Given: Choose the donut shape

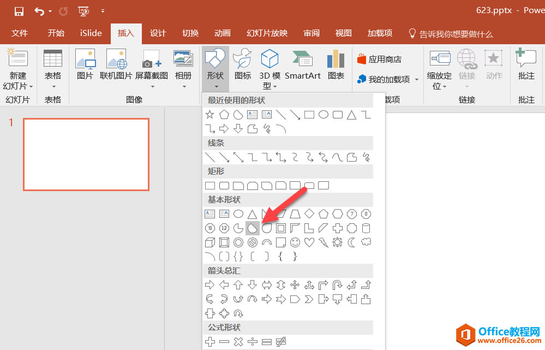Looking at the screenshot, I should [238, 242].
